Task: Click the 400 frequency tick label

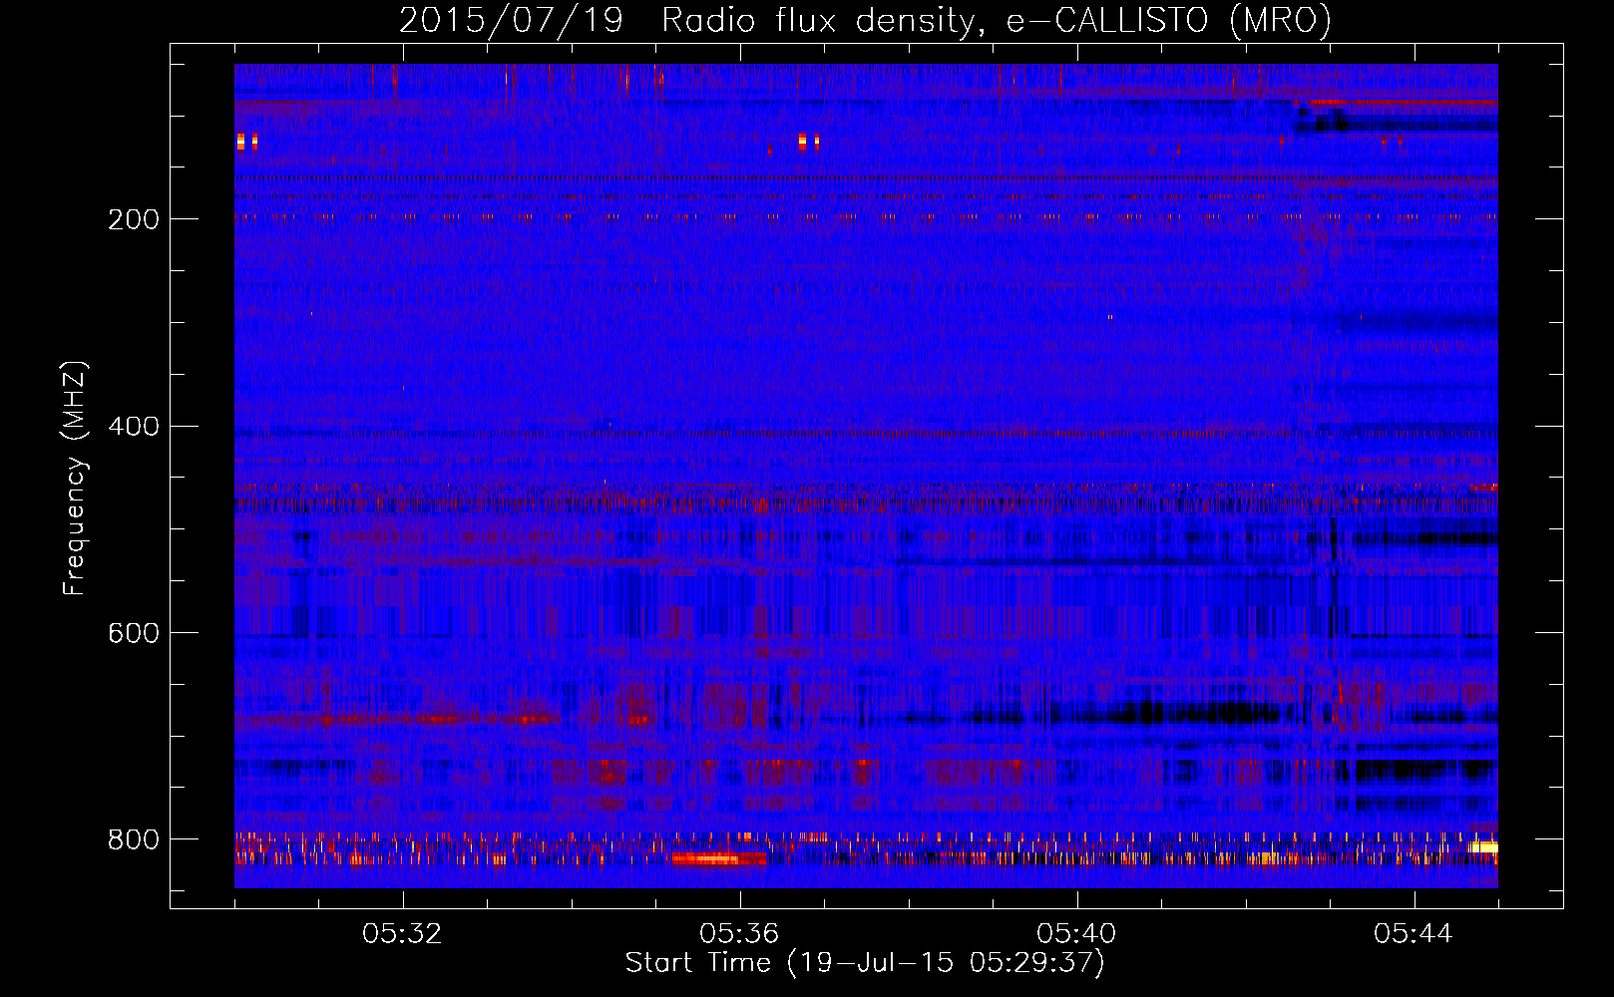Action: [133, 427]
